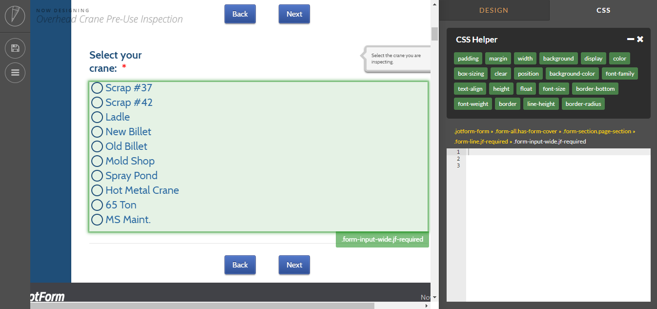Click the top Next button
Screen dimensions: 657x309
click(294, 14)
